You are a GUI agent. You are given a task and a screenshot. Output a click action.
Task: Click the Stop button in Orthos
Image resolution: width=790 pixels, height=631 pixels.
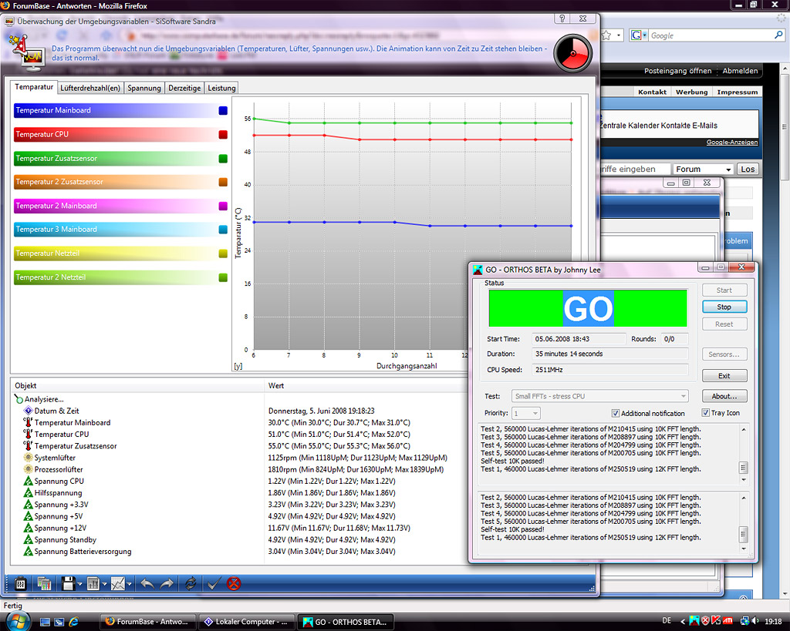click(724, 307)
